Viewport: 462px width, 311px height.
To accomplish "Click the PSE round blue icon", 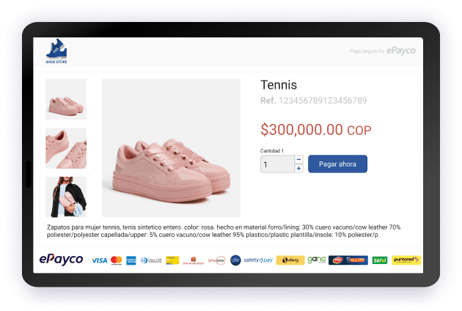I will (x=235, y=260).
